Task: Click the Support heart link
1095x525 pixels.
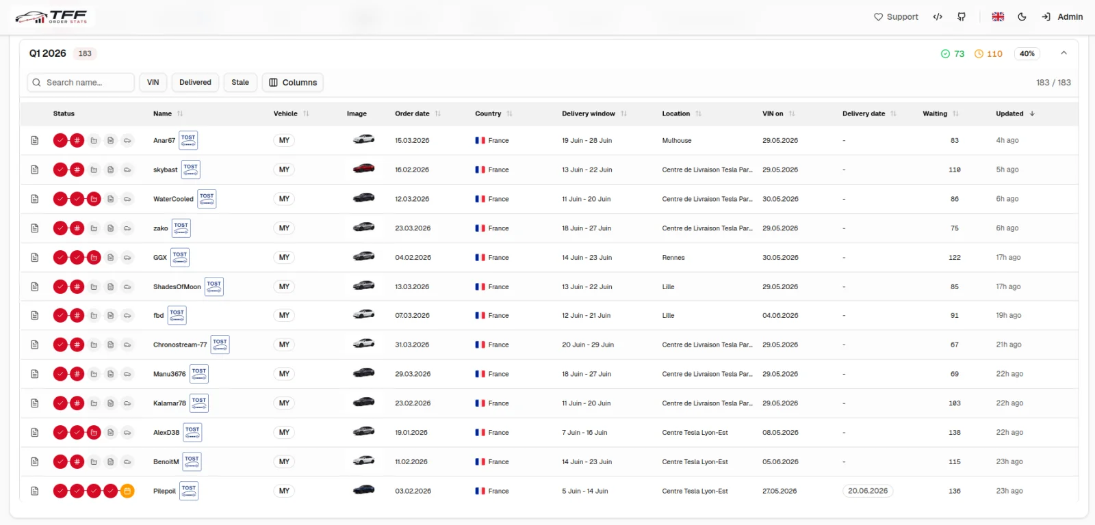Action: point(896,17)
